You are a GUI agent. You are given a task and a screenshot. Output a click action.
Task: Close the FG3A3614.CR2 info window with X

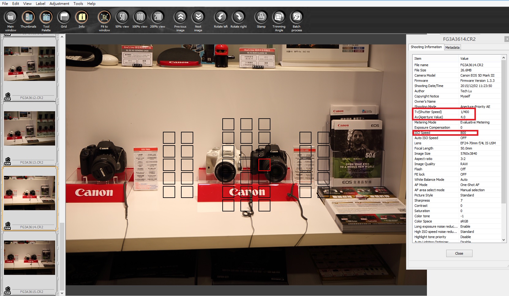pos(507,39)
